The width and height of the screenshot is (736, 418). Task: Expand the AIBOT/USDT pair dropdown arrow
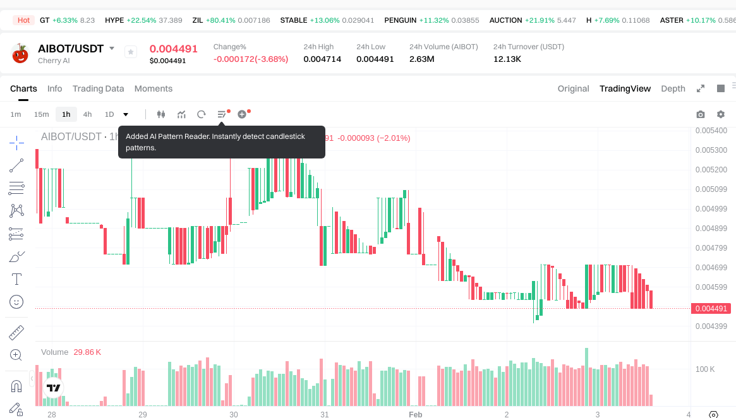(112, 49)
